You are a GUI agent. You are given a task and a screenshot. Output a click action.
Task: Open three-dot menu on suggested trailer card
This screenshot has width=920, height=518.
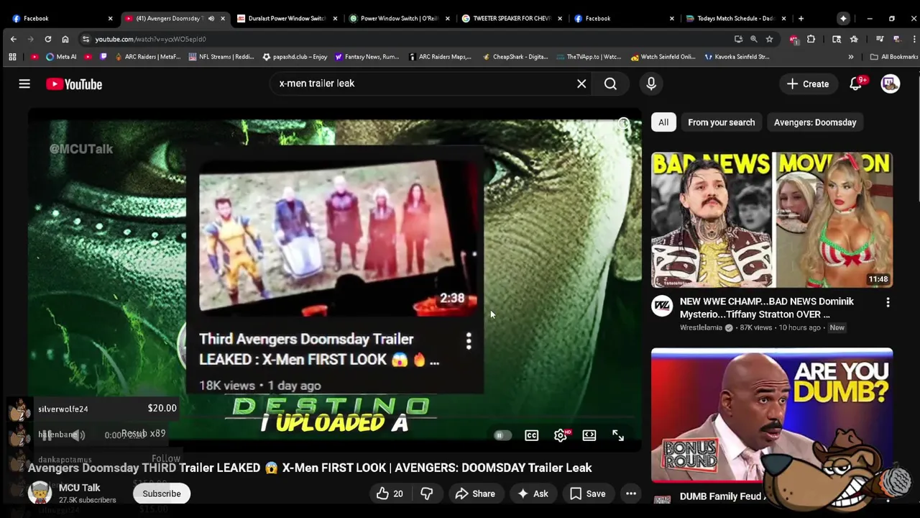coord(469,341)
